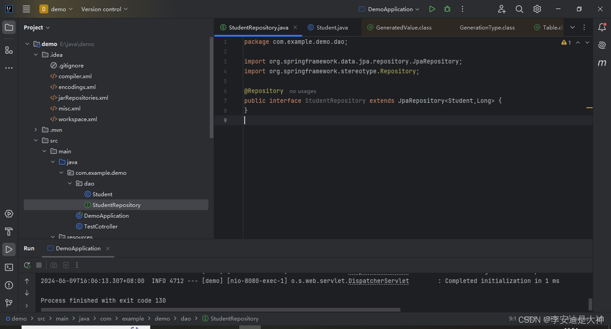This screenshot has width=611, height=329.
Task: Collapse the .idea folder
Action: tap(36, 55)
